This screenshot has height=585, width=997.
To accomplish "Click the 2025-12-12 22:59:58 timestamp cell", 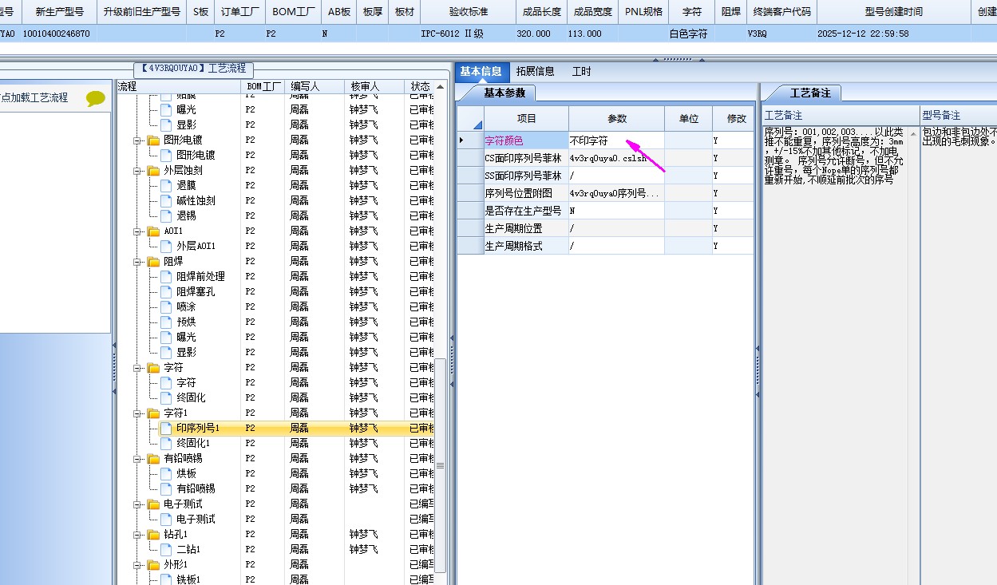I will click(x=893, y=34).
